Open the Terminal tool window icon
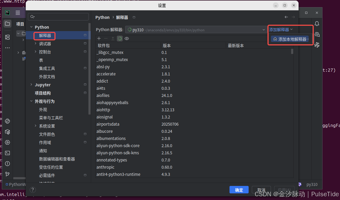The height and width of the screenshot is (200, 340). tap(7, 153)
